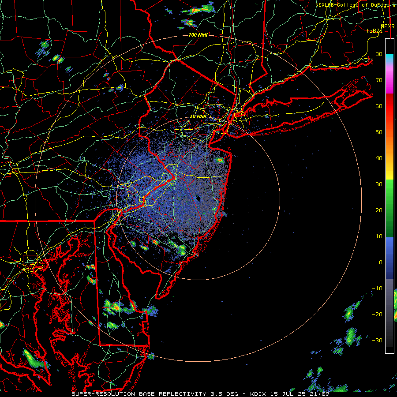Click the 70 dBZ scale value
The height and width of the screenshot is (397, 397).
point(379,80)
